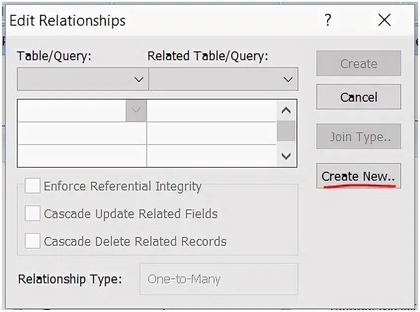Image resolution: width=420 pixels, height=312 pixels.
Task: Click the Cancel button
Action: point(358,97)
